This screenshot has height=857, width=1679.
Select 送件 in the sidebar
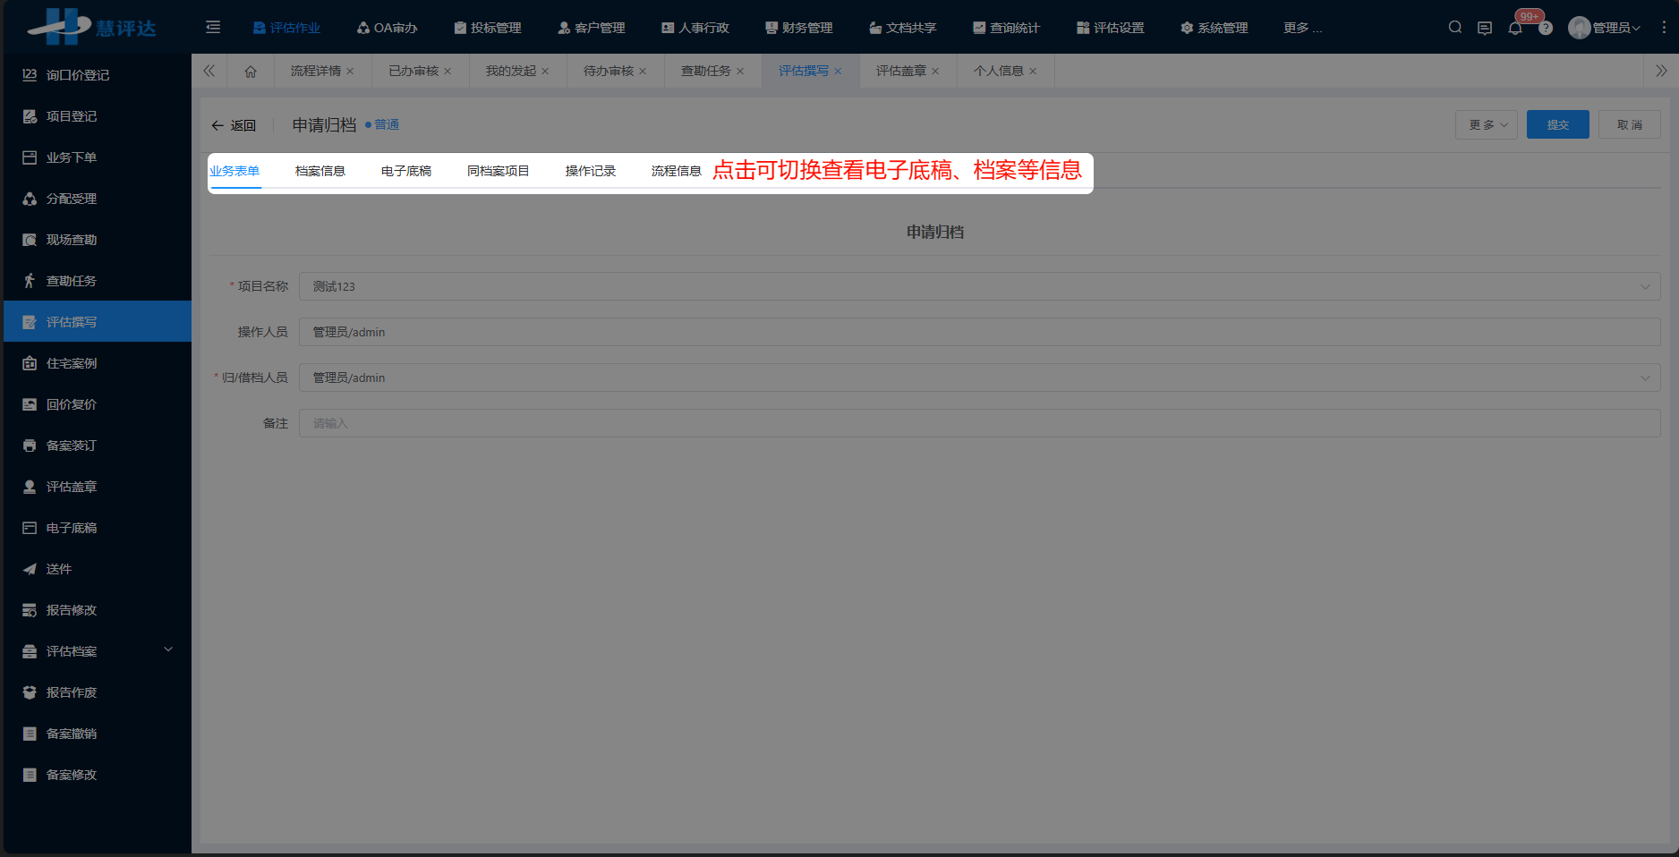(58, 568)
